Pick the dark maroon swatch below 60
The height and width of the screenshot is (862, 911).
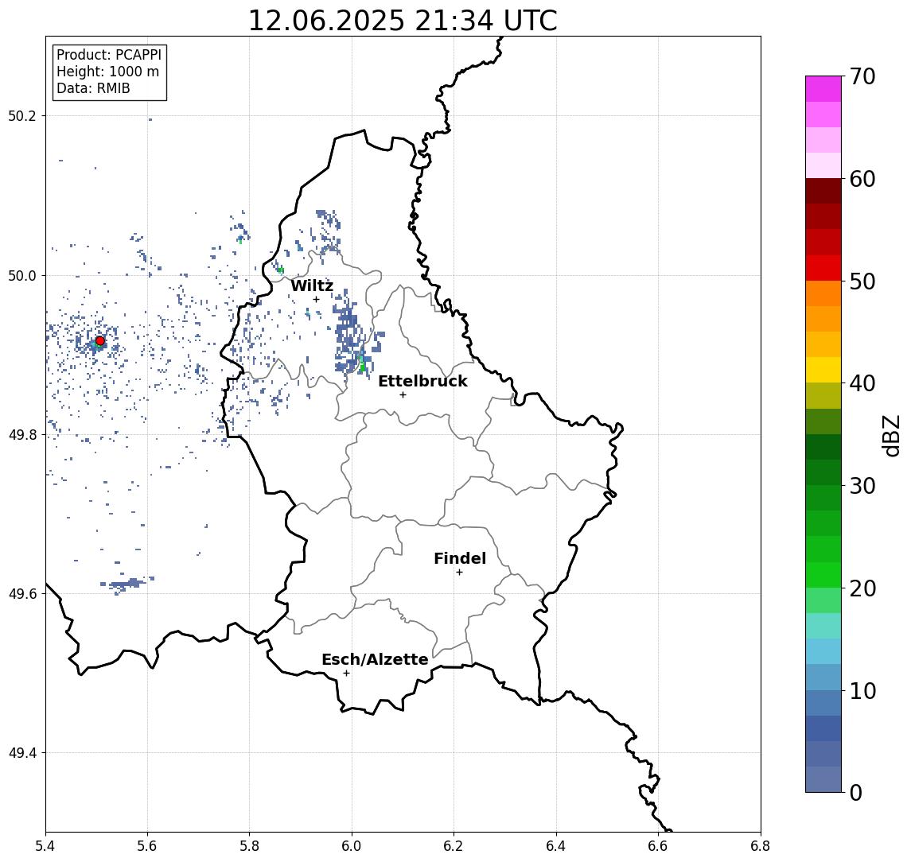coord(823,191)
